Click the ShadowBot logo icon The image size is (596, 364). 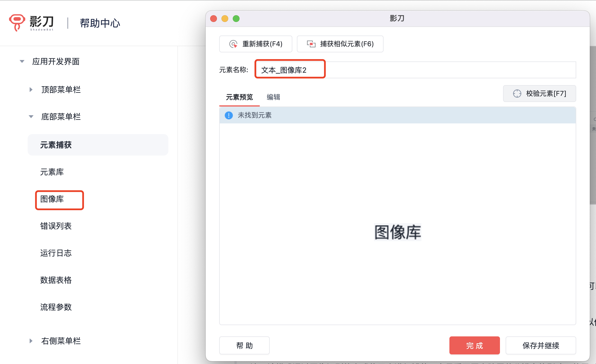(x=17, y=22)
